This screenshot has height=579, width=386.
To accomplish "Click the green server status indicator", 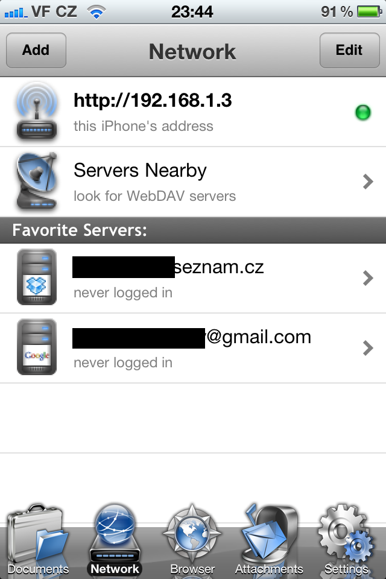I will [x=362, y=112].
